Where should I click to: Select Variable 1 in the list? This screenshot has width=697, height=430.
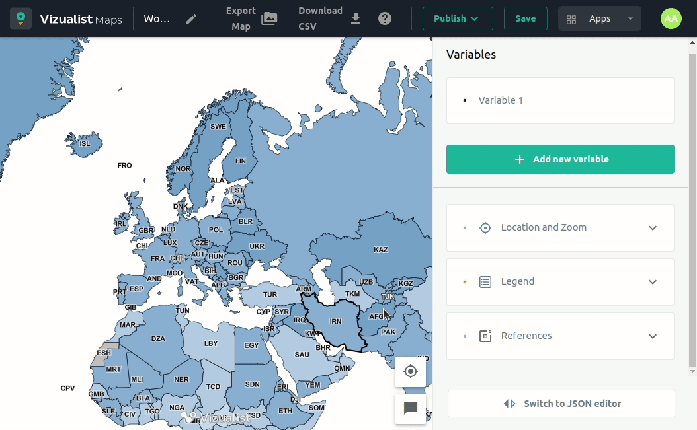[501, 100]
